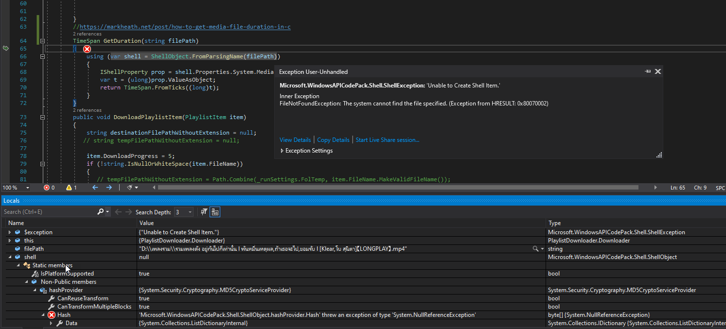The width and height of the screenshot is (726, 329).
Task: Click the Value column header
Action: [x=146, y=223]
